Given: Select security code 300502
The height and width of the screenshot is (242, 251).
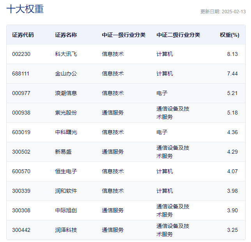Looking at the screenshot, I should click(x=21, y=152).
